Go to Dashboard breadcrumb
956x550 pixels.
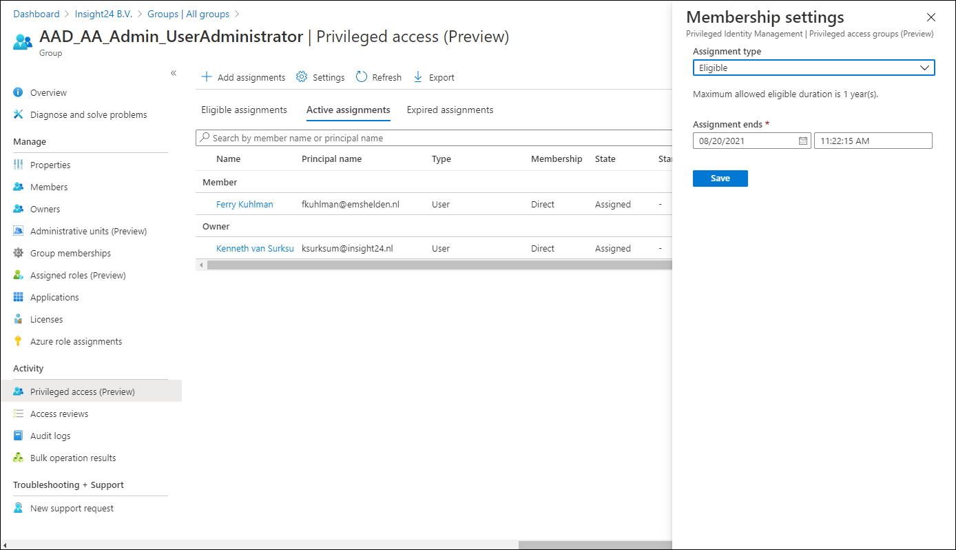coord(37,14)
